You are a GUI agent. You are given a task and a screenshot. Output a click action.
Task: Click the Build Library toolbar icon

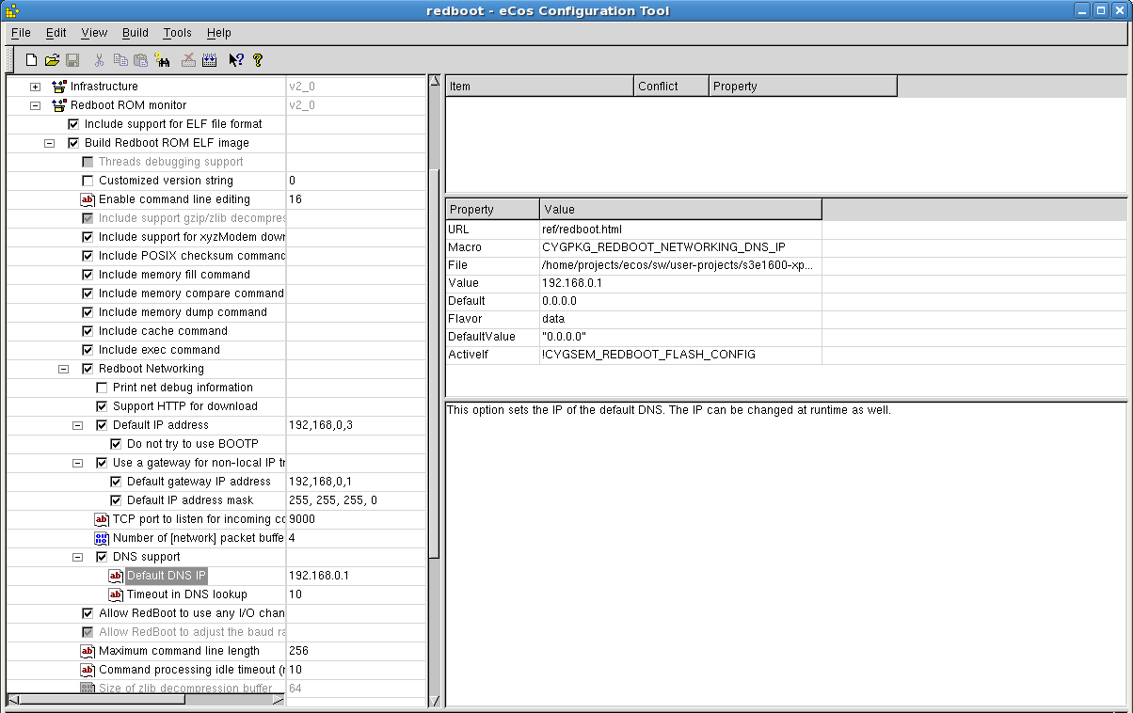click(209, 60)
